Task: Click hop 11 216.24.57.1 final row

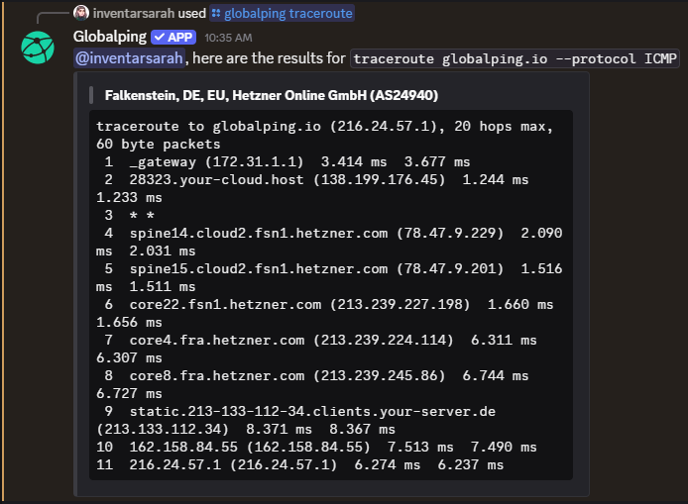Action: 299,465
